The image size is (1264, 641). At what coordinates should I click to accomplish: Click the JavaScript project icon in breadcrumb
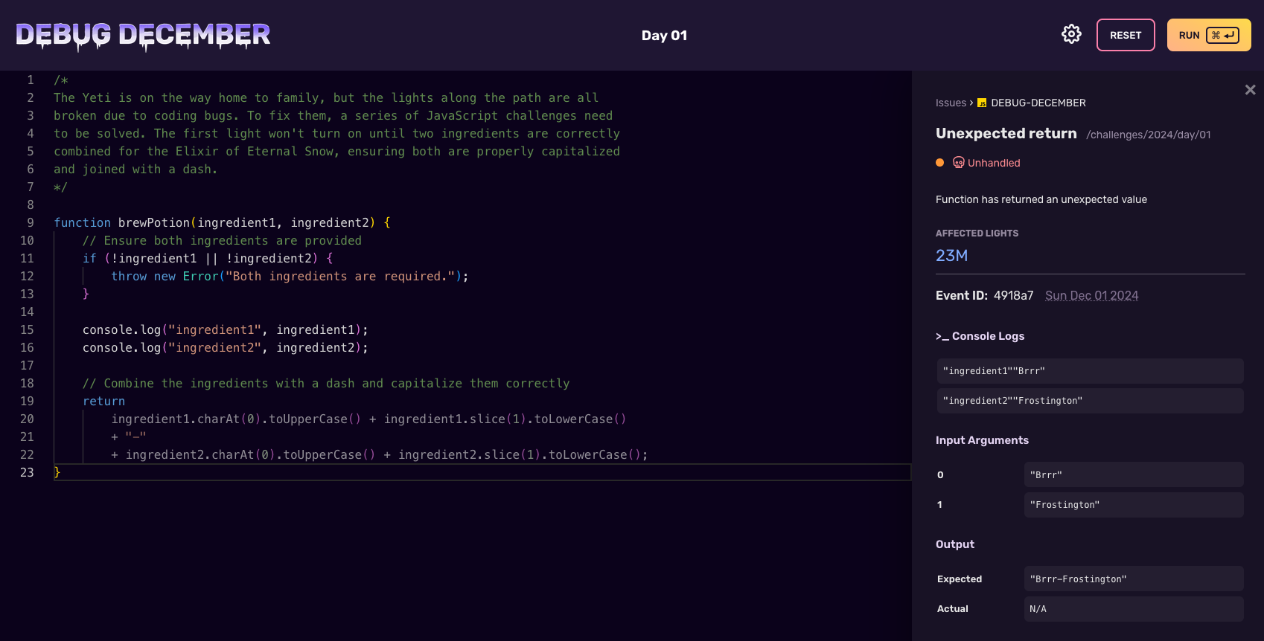982,103
